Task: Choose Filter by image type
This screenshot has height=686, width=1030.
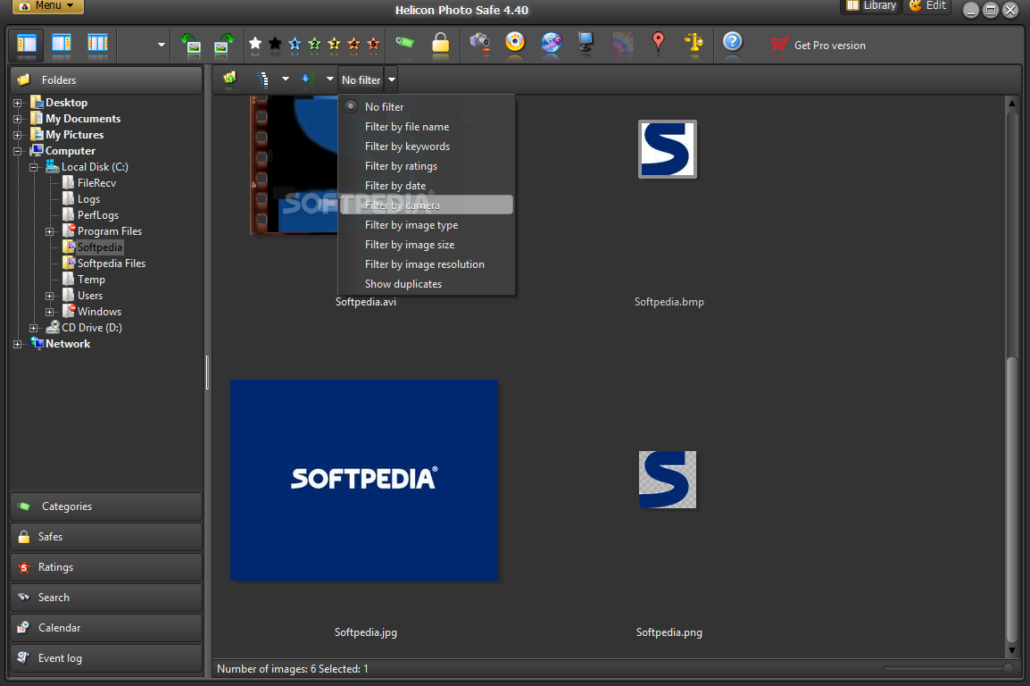Action: click(x=426, y=225)
